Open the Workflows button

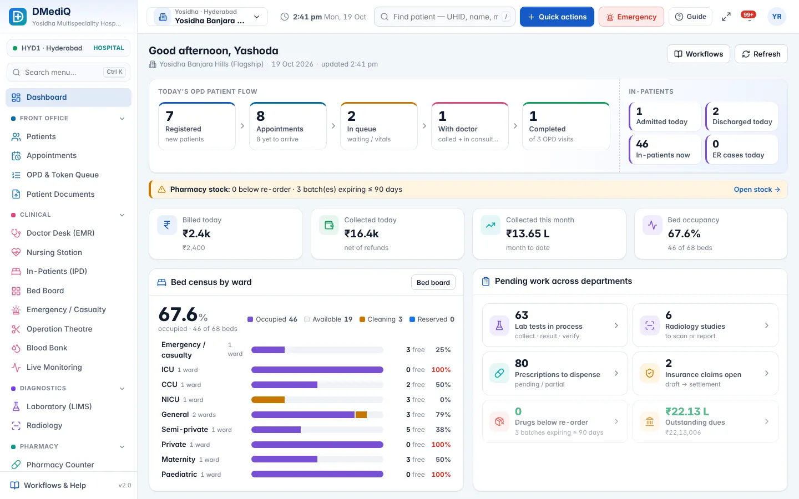click(x=699, y=54)
